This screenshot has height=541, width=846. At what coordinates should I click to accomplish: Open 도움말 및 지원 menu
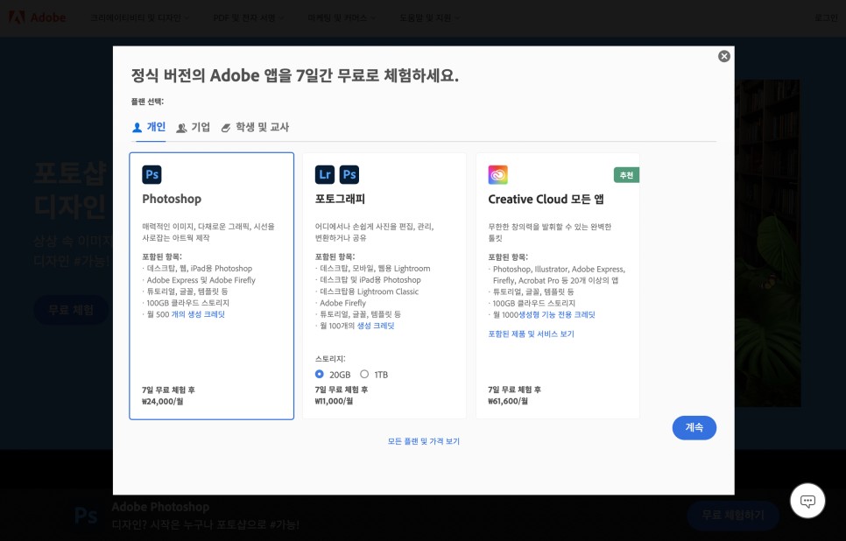[x=429, y=18]
